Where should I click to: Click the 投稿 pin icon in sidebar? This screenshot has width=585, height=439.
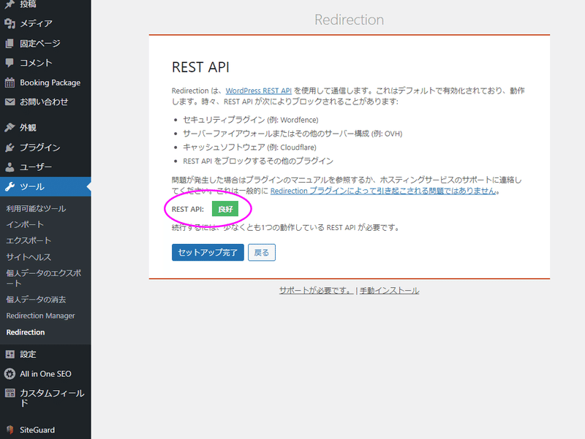(10, 4)
